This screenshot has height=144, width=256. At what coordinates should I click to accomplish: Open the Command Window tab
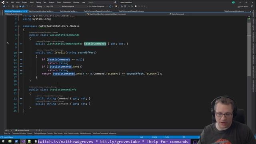tap(19, 133)
